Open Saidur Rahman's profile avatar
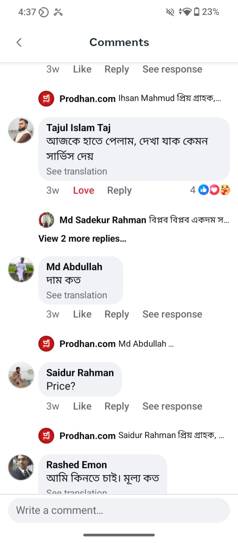238x543 pixels. pyautogui.click(x=21, y=375)
